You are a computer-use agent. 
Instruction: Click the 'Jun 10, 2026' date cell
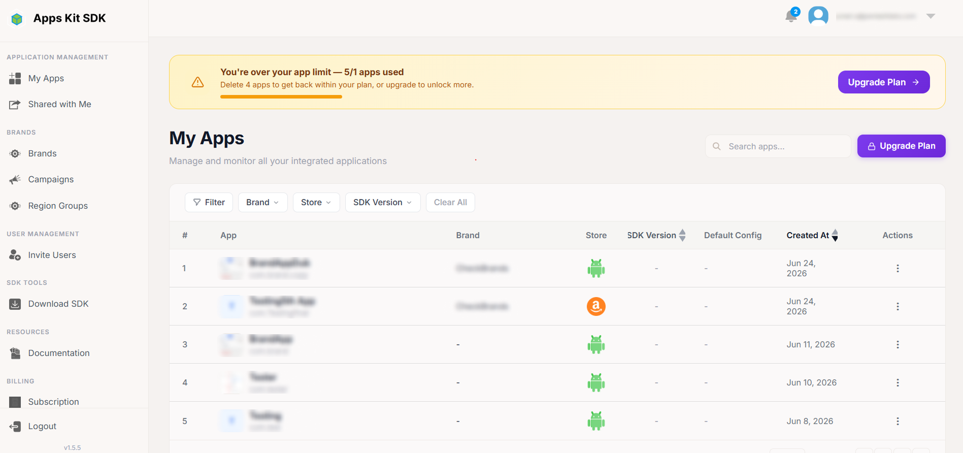[x=812, y=382]
